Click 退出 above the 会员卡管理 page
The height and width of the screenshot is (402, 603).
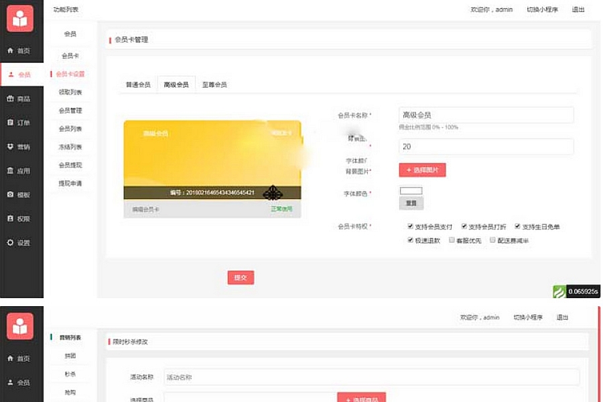point(578,9)
